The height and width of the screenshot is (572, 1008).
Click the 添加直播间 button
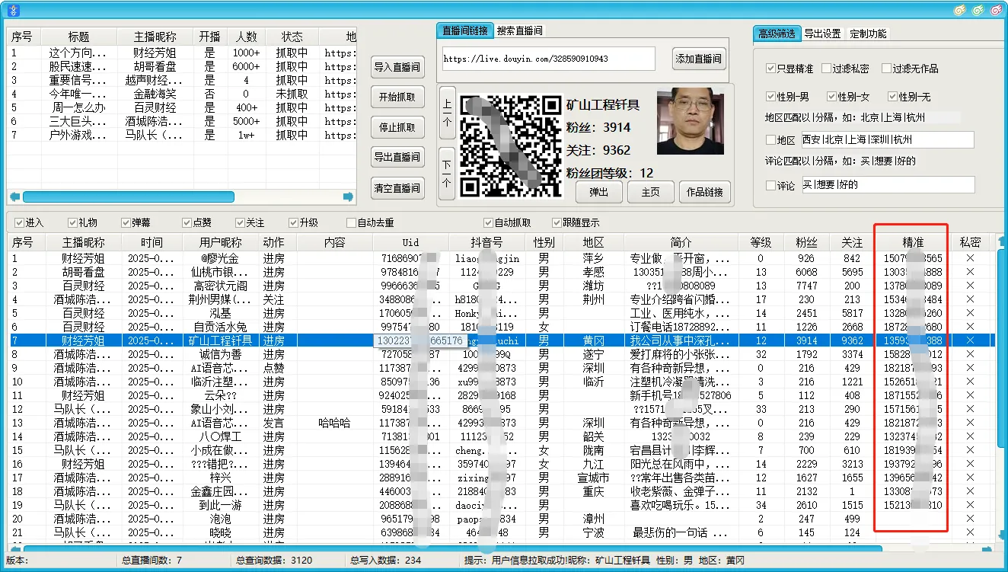tap(699, 59)
